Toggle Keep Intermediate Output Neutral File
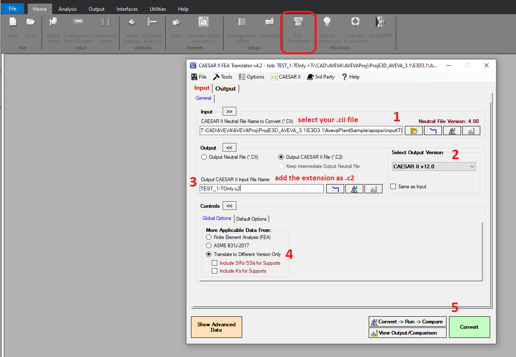 click(319, 166)
